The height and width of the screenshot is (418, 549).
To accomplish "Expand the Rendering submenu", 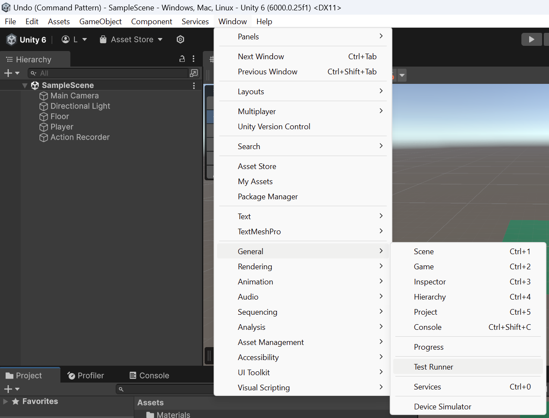I will coord(303,267).
